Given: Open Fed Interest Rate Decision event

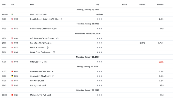Looking at the screenshot, I should 41,43.
